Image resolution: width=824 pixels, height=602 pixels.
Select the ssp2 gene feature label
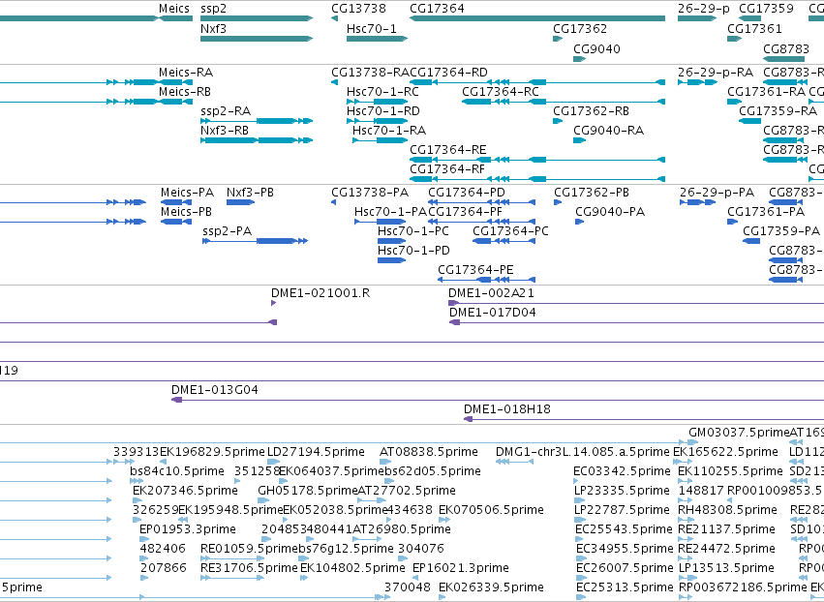tap(213, 9)
